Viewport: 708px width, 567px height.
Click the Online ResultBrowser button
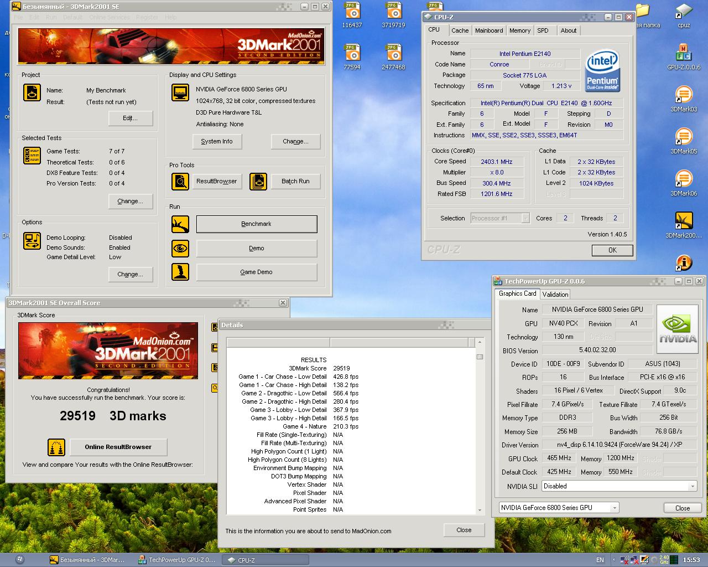(118, 447)
